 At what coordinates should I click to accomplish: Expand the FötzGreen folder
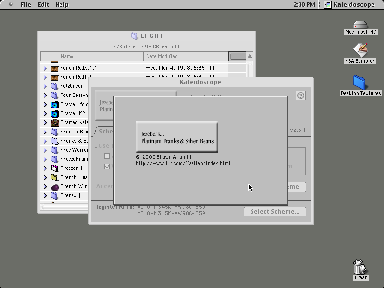point(45,86)
